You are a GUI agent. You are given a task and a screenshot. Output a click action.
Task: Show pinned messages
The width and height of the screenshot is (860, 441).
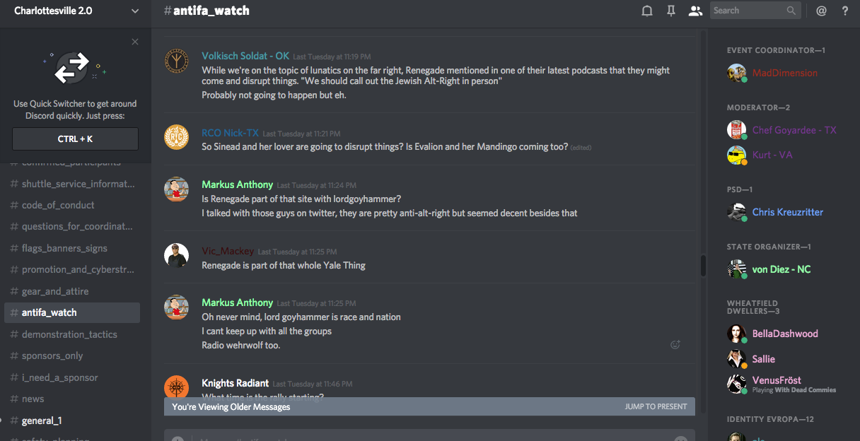[x=671, y=11]
